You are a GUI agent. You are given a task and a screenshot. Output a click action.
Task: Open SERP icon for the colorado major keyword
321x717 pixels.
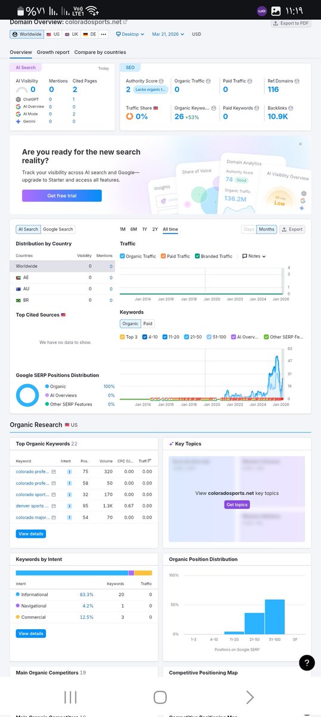[x=54, y=517]
